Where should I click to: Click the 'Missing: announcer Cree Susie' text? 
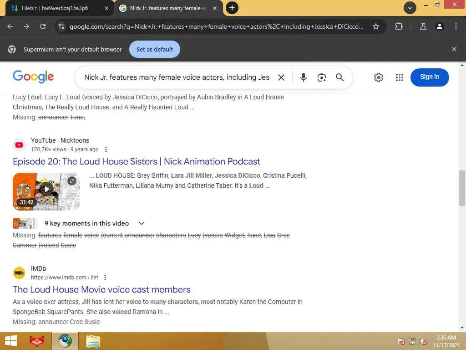(x=56, y=322)
